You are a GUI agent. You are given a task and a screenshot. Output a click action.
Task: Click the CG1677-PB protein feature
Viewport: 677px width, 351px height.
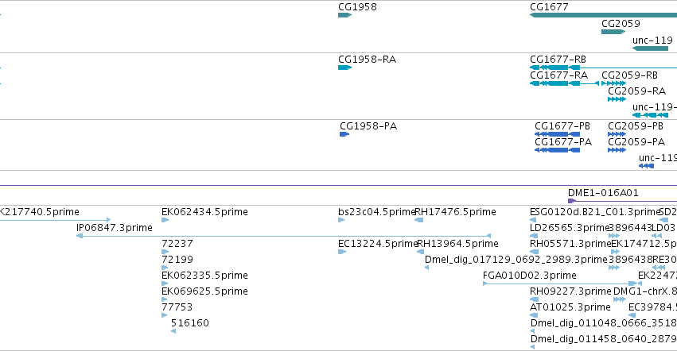point(557,134)
